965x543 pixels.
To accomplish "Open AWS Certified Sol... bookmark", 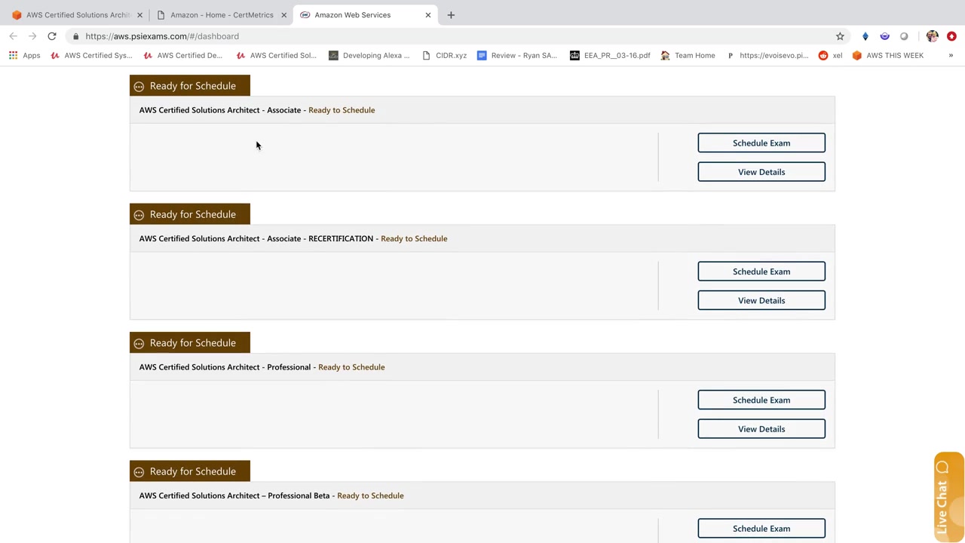I will coord(276,55).
